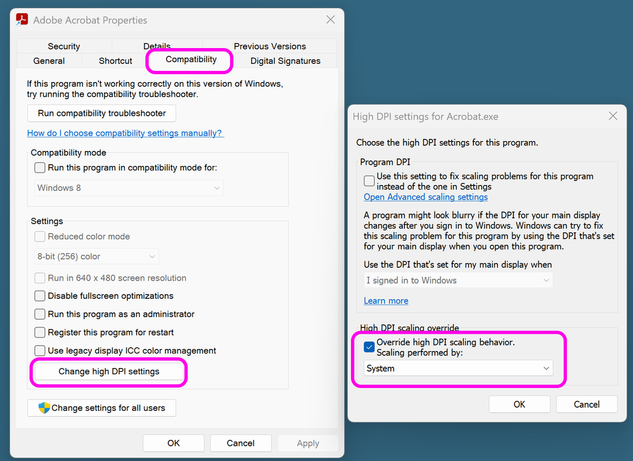The width and height of the screenshot is (633, 461).
Task: Enable Program DPI fix scaling problems checkbox
Action: click(x=369, y=180)
